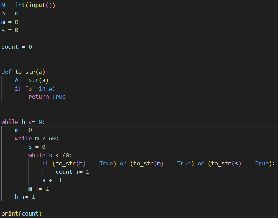Click "to_str(h)" in the if condition
Image resolution: width=278 pixels, height=218 pixels.
tap(71, 164)
